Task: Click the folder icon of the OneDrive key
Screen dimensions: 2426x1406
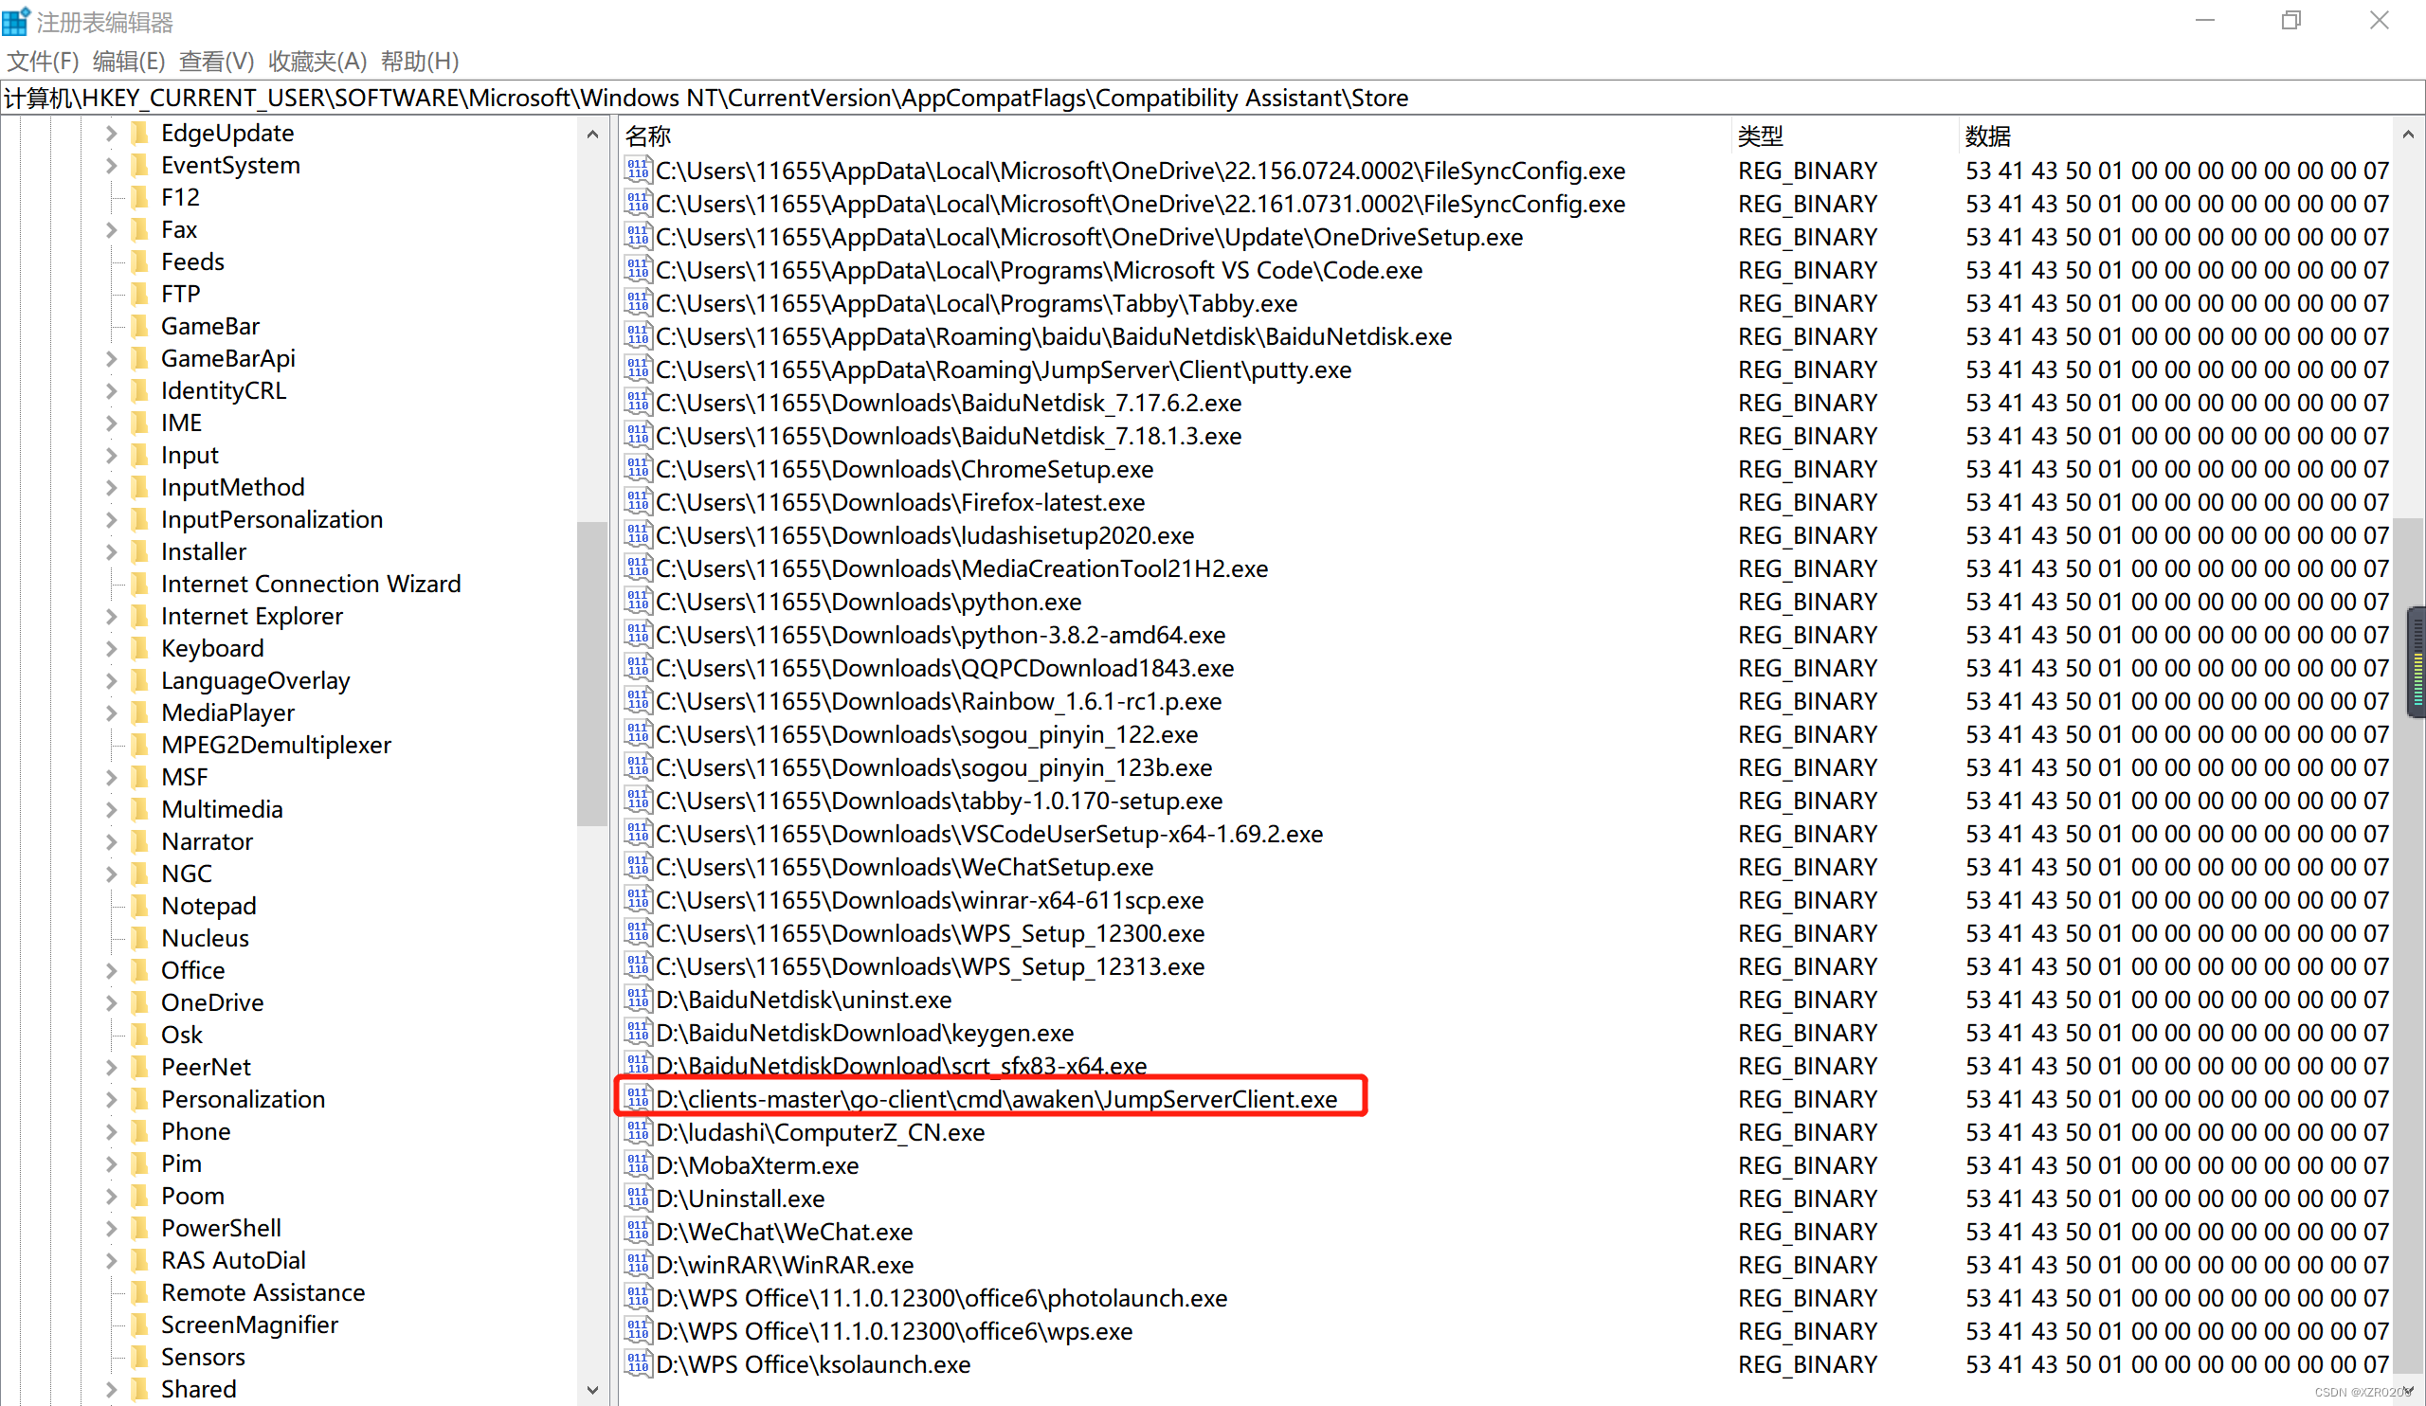Action: coord(140,1001)
